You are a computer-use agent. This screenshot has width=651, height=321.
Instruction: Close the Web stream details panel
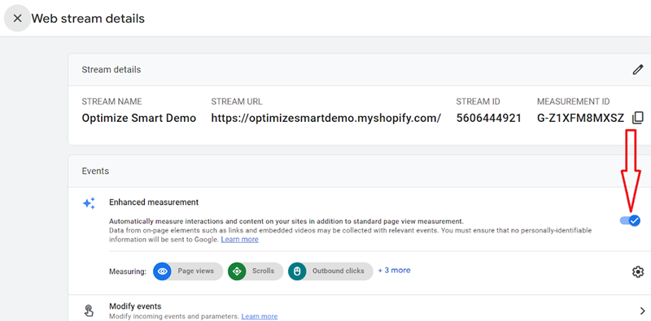(17, 18)
